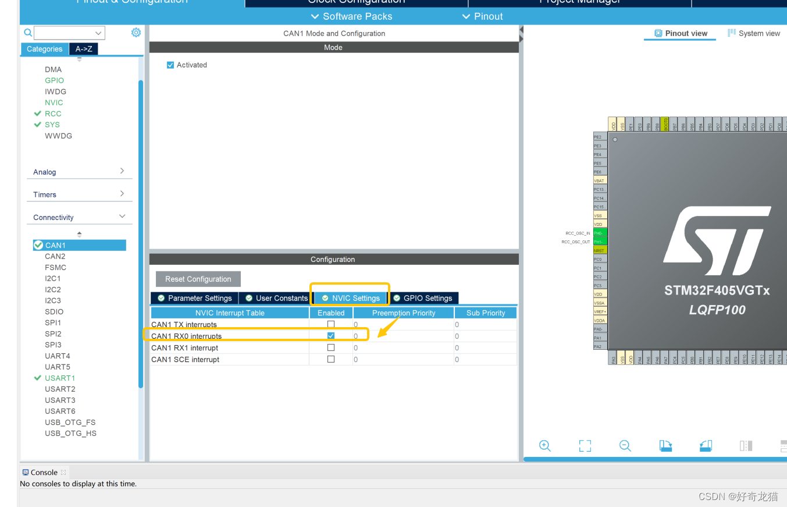This screenshot has height=507, width=787.
Task: Click the pinout view horizontal scrollbar
Action: click(655, 459)
